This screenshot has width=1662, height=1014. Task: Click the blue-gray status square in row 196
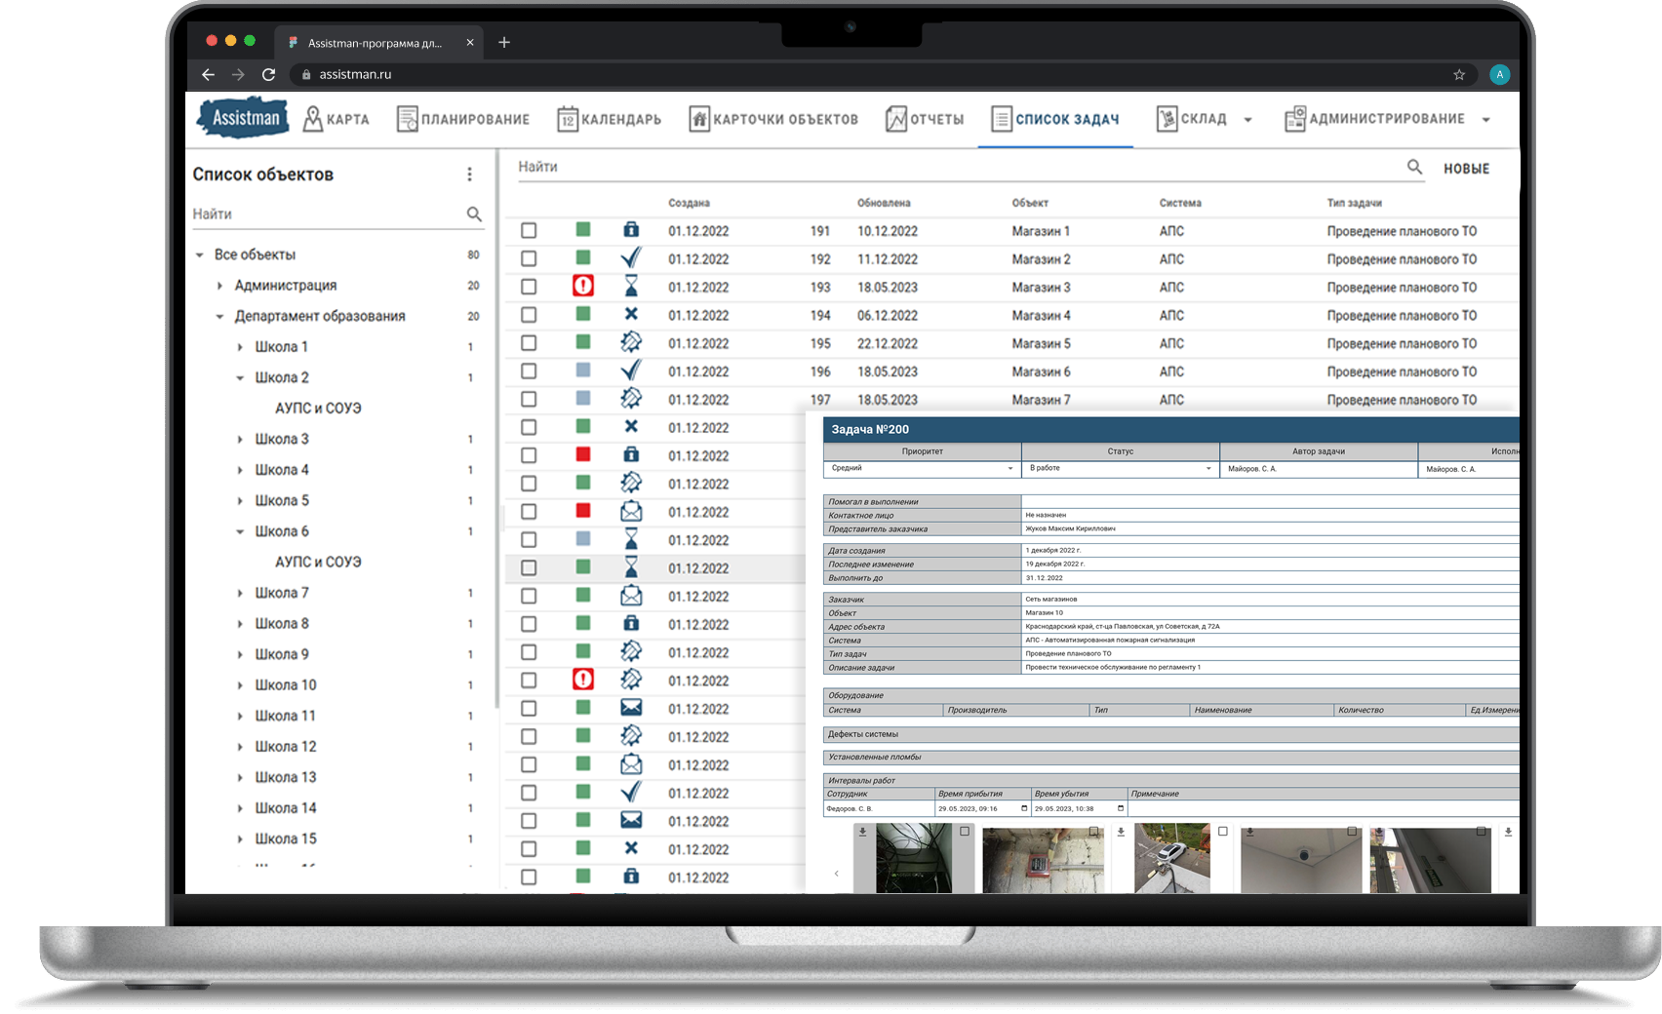[x=583, y=370]
